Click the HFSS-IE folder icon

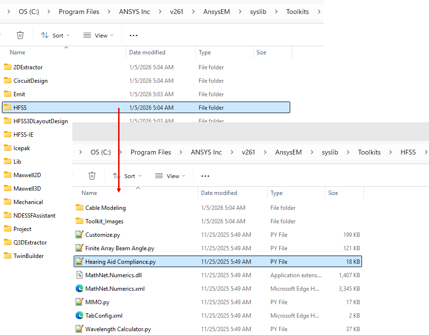[8, 134]
